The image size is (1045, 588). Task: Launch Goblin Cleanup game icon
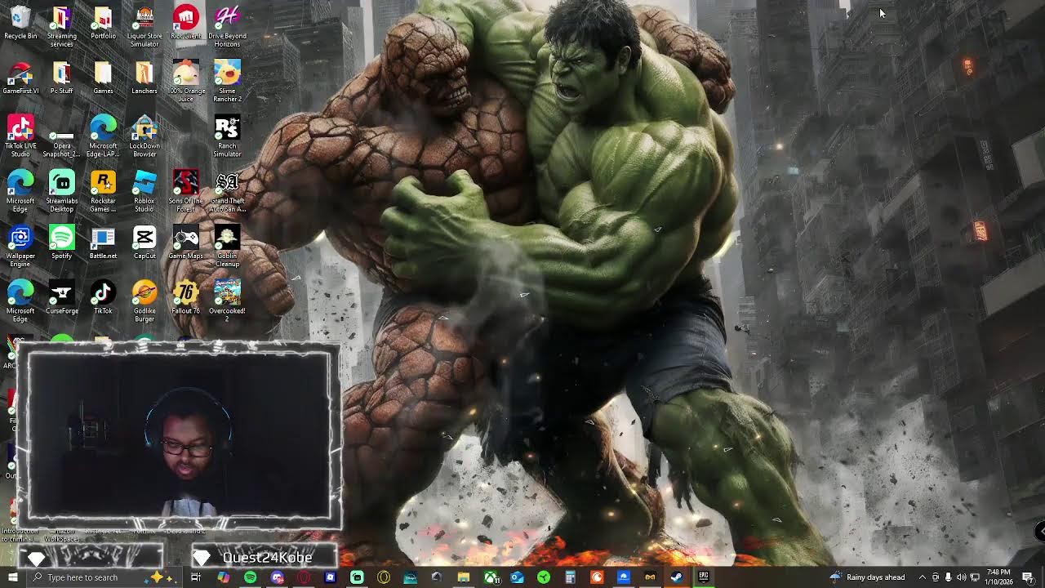click(227, 247)
